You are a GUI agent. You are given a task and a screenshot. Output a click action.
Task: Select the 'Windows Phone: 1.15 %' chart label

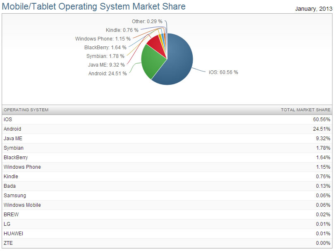(103, 39)
